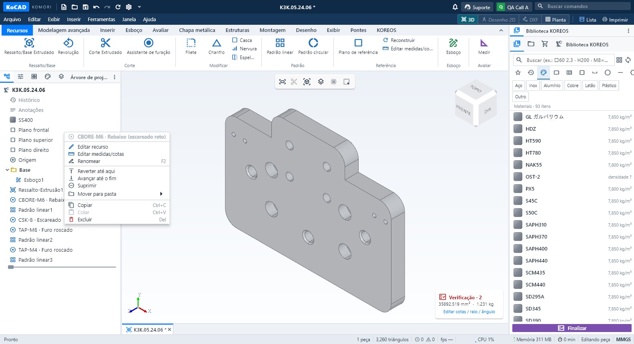Open the Assistente de furação
The width and height of the screenshot is (634, 344).
tap(148, 46)
